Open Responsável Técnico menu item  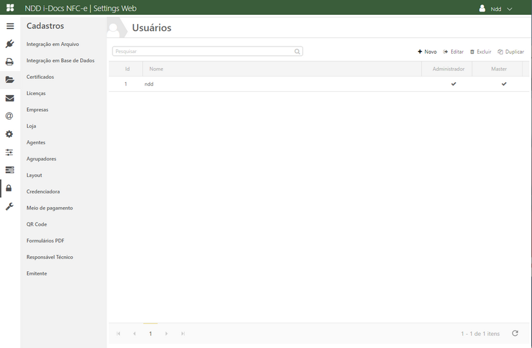tap(50, 257)
